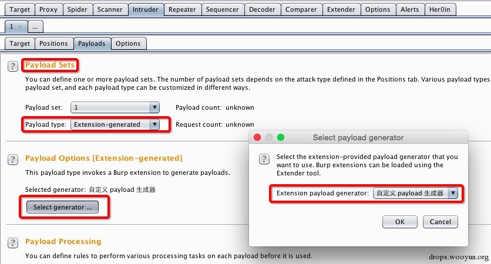The height and width of the screenshot is (264, 491).
Task: Click the green zoom dialog button
Action: click(281, 137)
